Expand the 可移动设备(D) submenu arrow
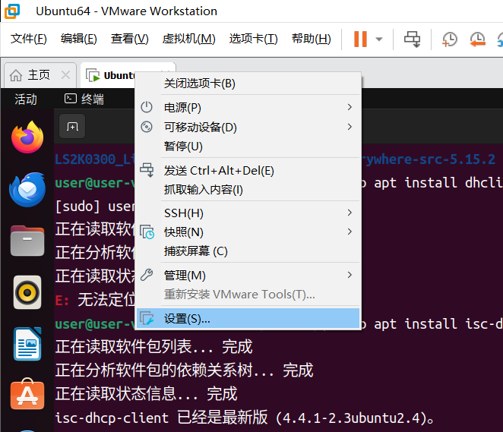This screenshot has height=432, width=503. (x=350, y=127)
